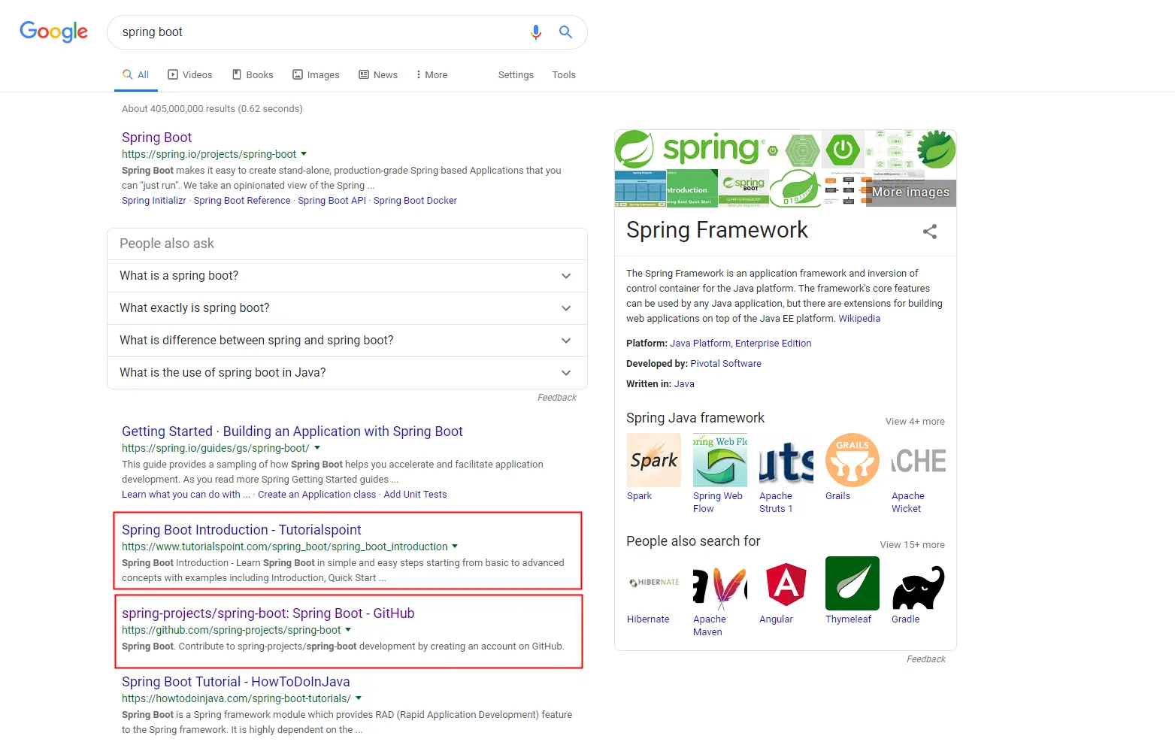Expand 'What exactly is spring boot?' question
The width and height of the screenshot is (1175, 751).
pos(347,308)
